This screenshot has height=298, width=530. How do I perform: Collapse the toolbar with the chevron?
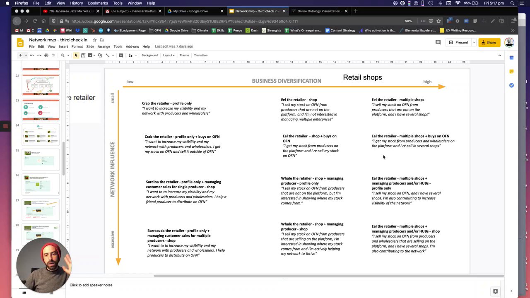pos(500,55)
